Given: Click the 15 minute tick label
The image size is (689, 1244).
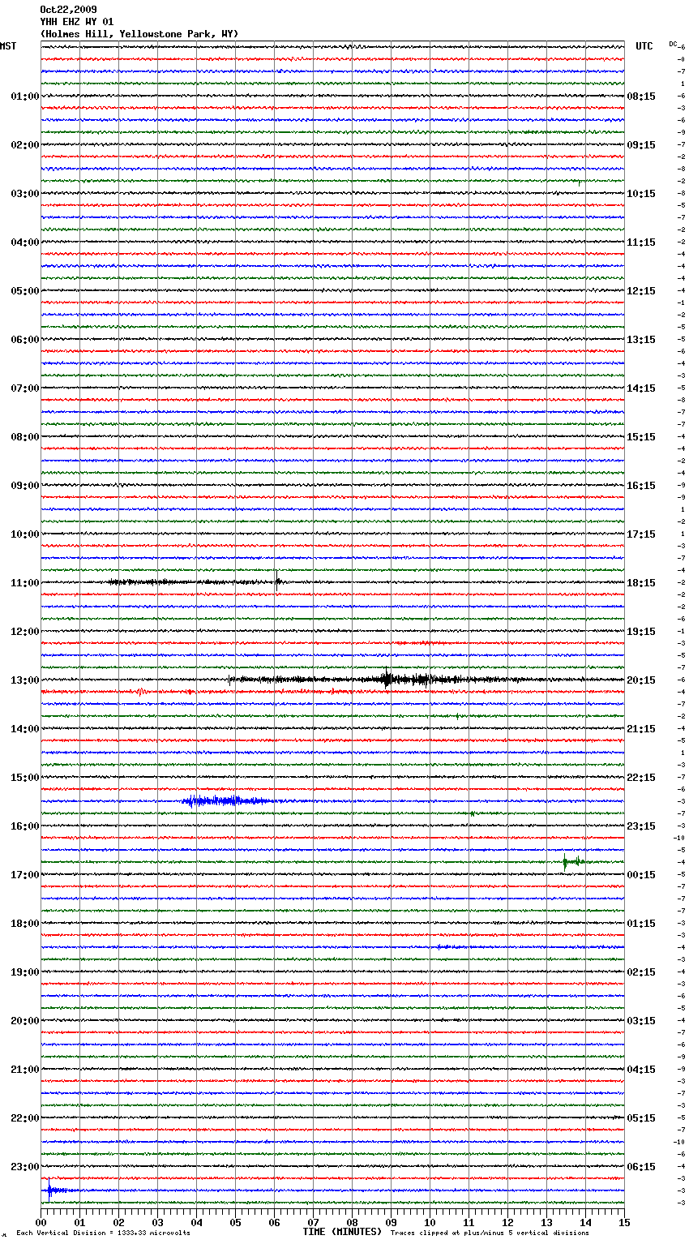Looking at the screenshot, I should pyautogui.click(x=624, y=1222).
